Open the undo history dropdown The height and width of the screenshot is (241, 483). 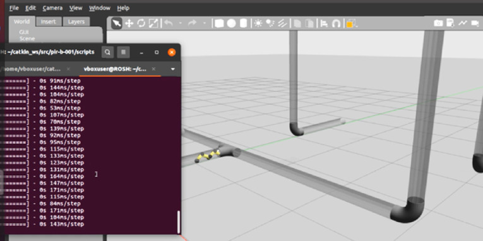pos(180,23)
